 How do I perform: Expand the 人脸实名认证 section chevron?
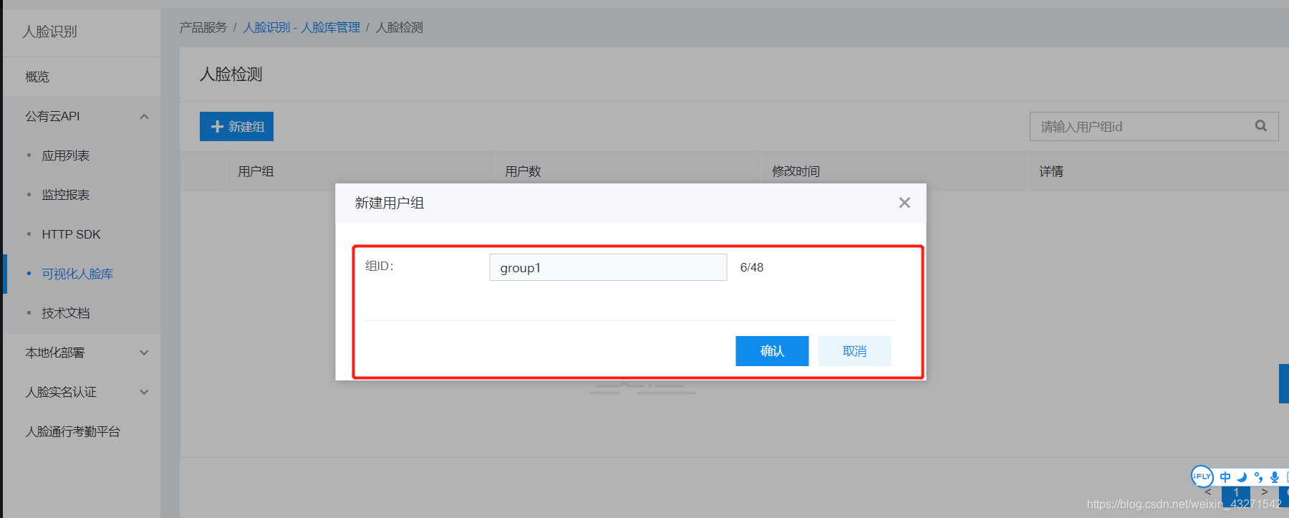click(x=144, y=392)
